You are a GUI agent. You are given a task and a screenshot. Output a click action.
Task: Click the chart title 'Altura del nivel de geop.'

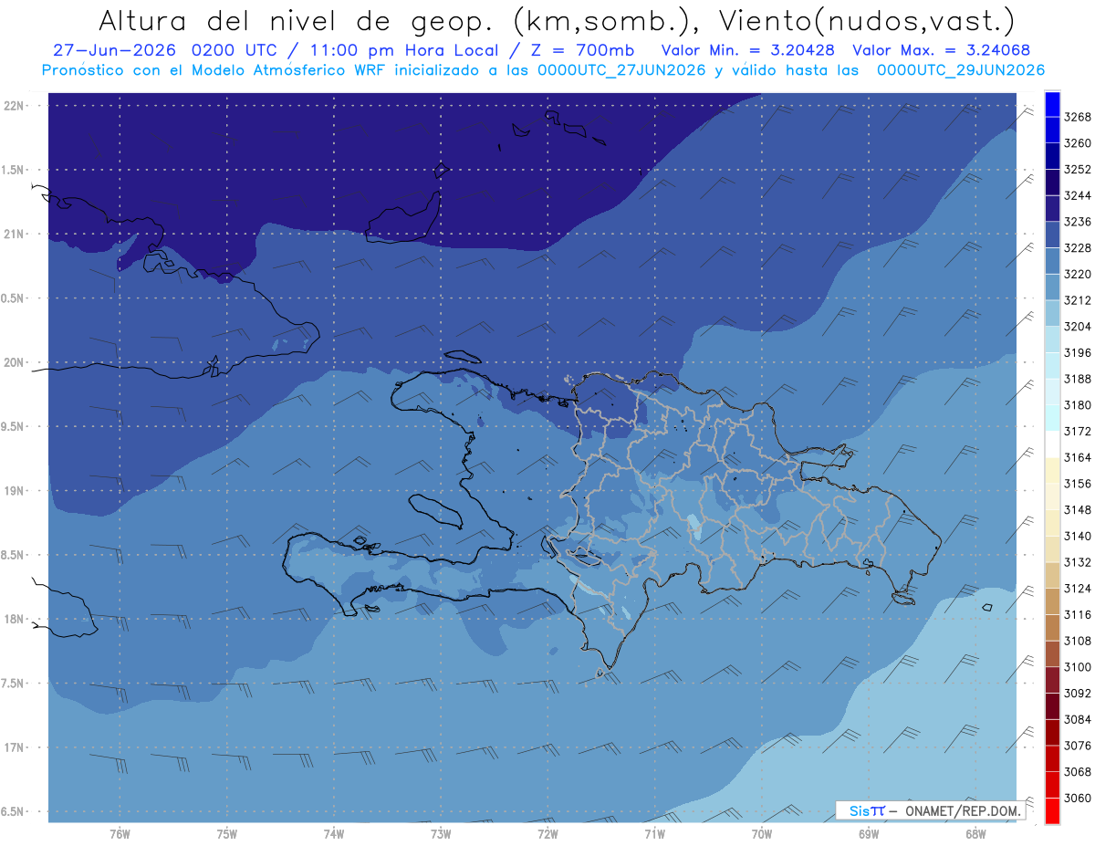(x=296, y=21)
